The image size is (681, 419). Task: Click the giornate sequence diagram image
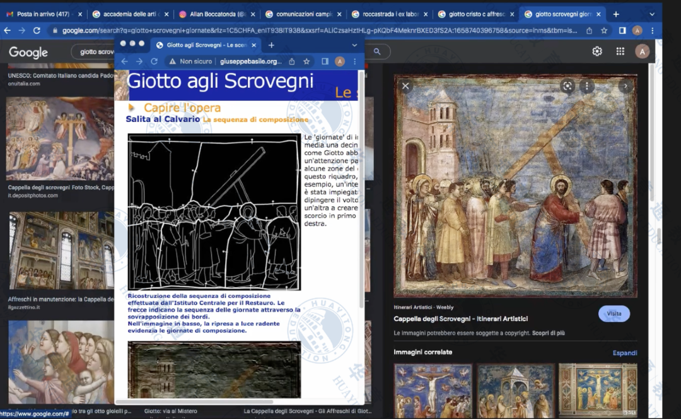(214, 211)
